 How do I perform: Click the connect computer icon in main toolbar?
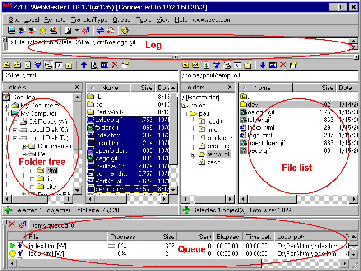click(11, 30)
